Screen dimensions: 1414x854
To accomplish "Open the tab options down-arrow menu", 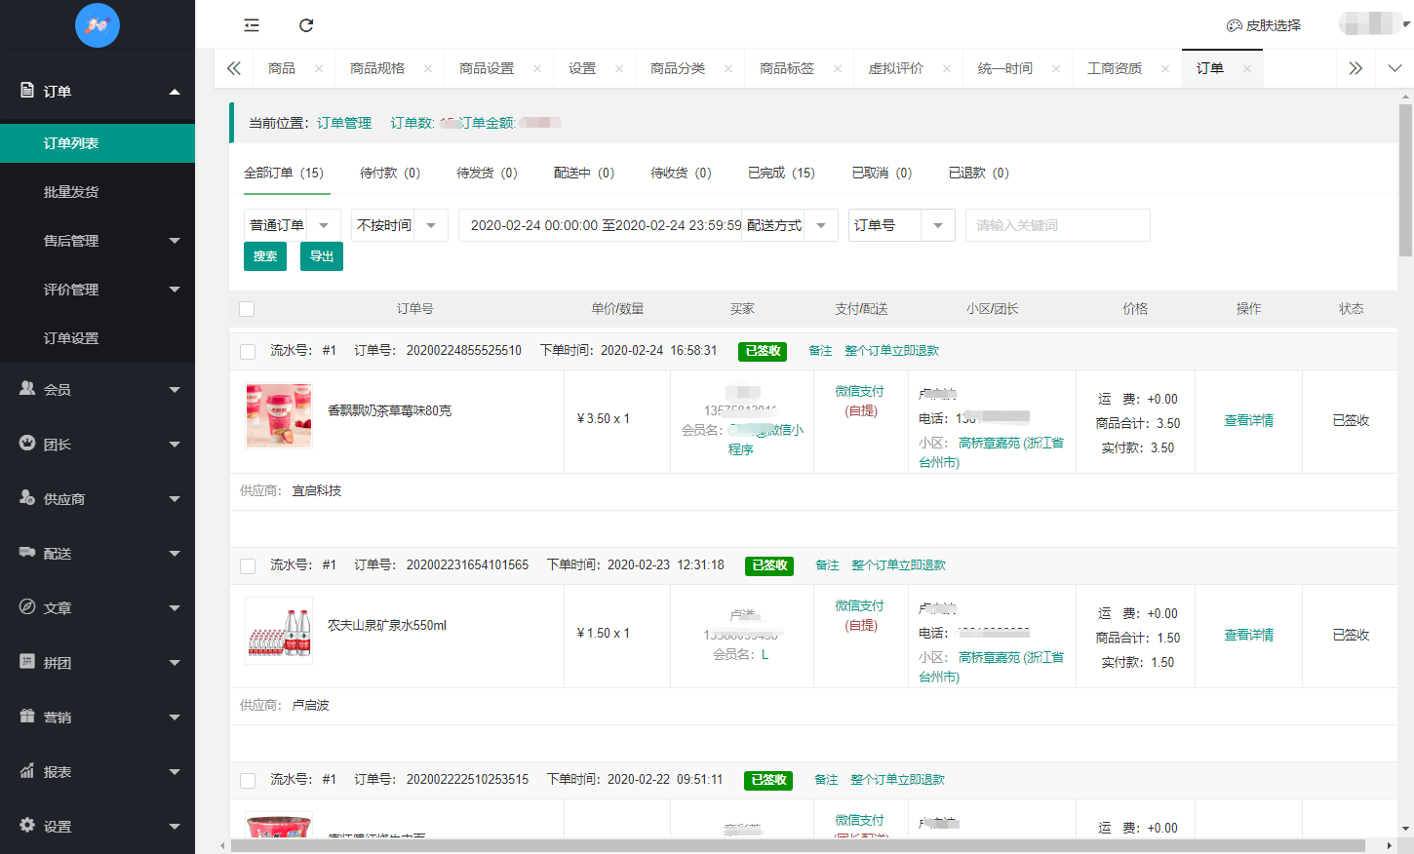I will click(x=1394, y=68).
